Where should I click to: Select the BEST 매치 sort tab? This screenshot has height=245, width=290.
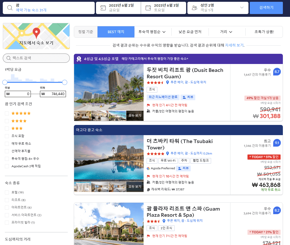pos(116,32)
